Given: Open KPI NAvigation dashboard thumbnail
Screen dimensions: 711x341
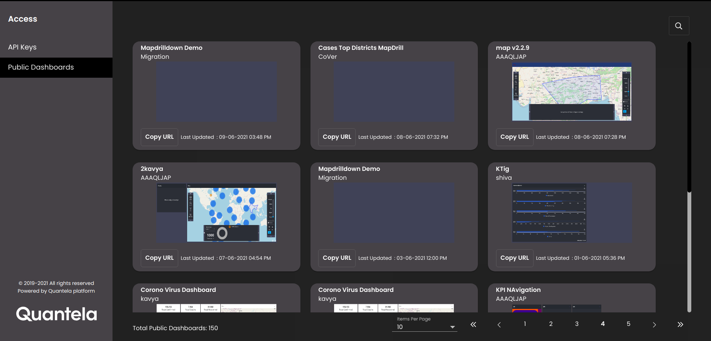Looking at the screenshot, I should click(x=557, y=308).
